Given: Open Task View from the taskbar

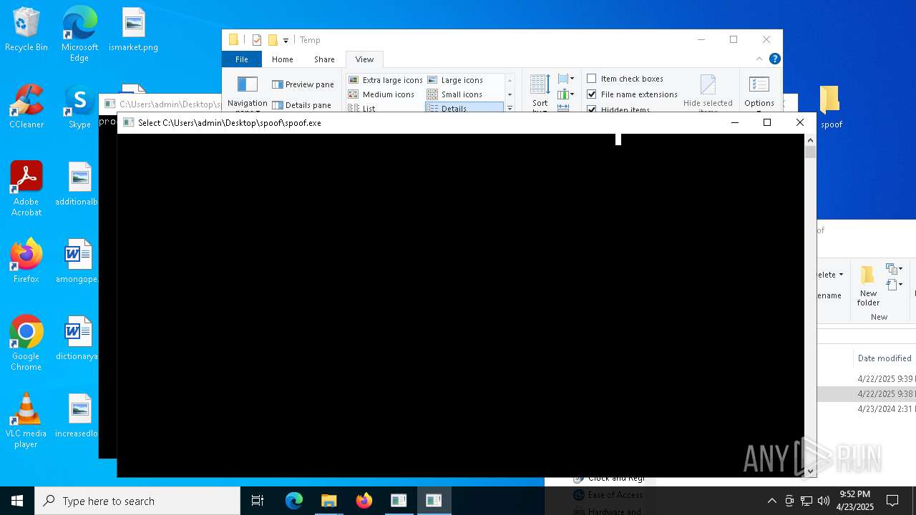Looking at the screenshot, I should click(258, 501).
